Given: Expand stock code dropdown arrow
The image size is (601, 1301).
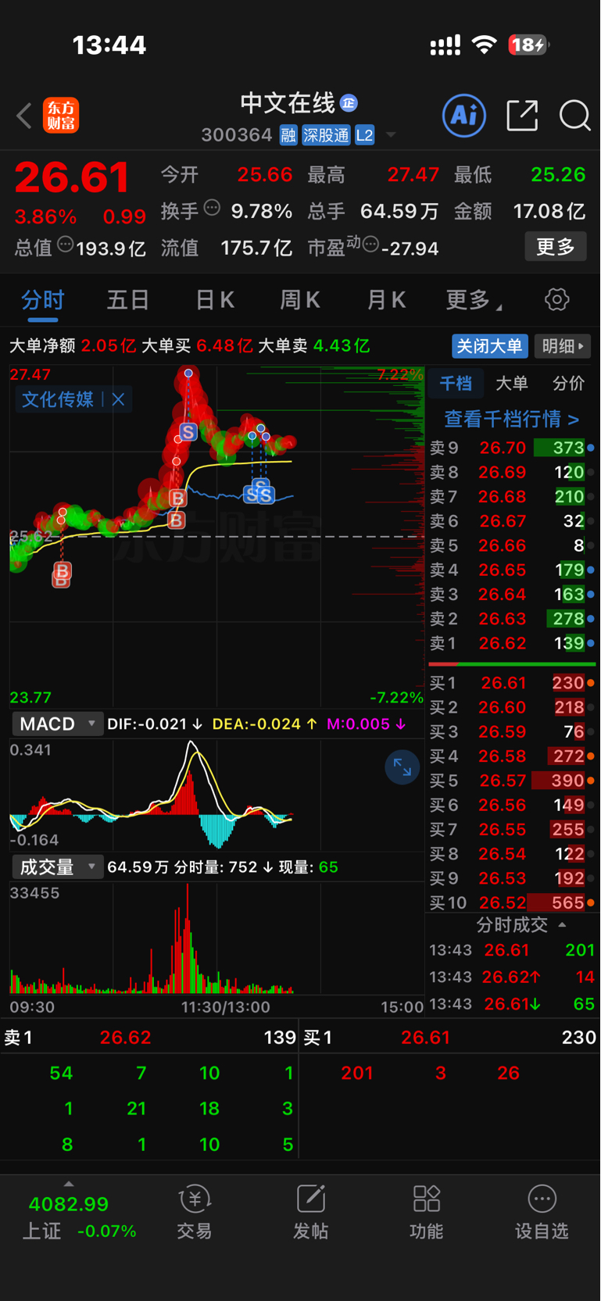Looking at the screenshot, I should [x=391, y=135].
